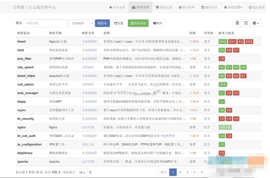Switch to 使用记录 usage records tab
This screenshot has width=270, height=178.
(164, 7)
